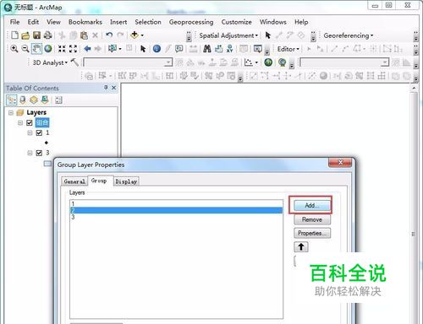Collapse the 组合 group layer
423x324 pixels.
[x=20, y=123]
